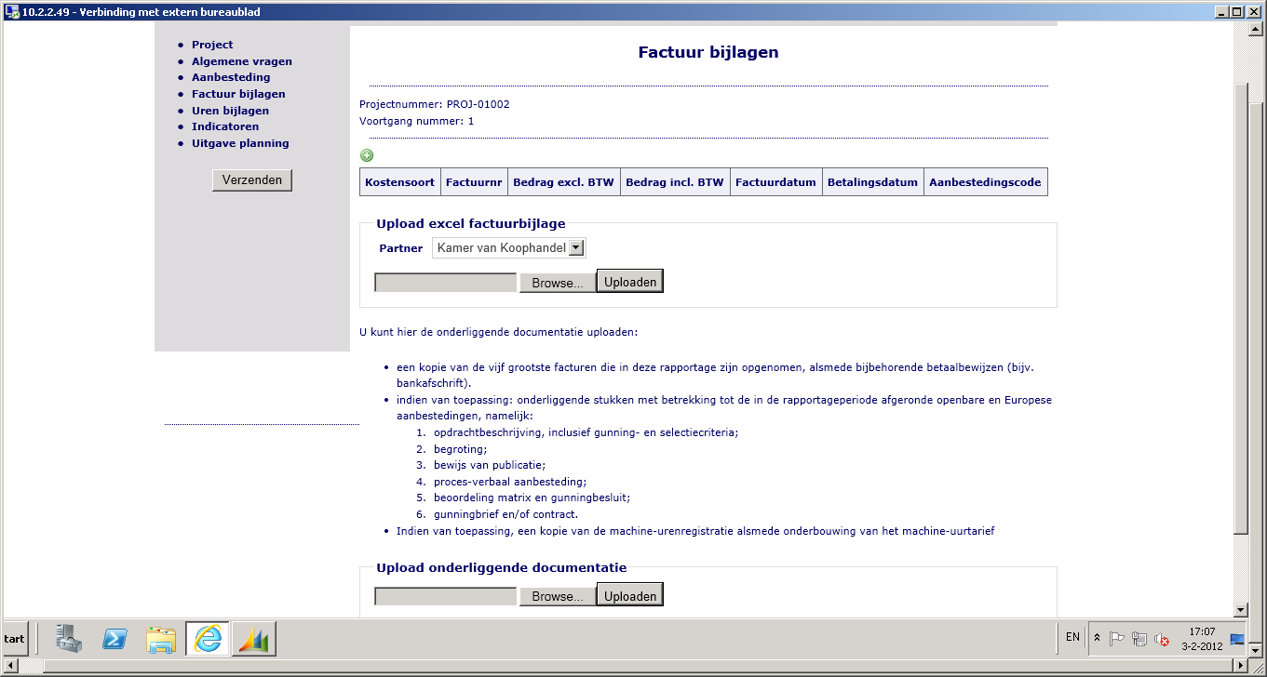Open Indicatoren in the sidebar

click(x=225, y=126)
